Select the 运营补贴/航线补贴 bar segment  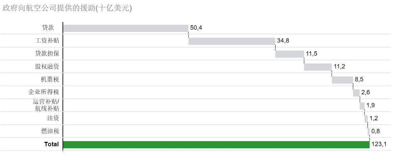362,106
